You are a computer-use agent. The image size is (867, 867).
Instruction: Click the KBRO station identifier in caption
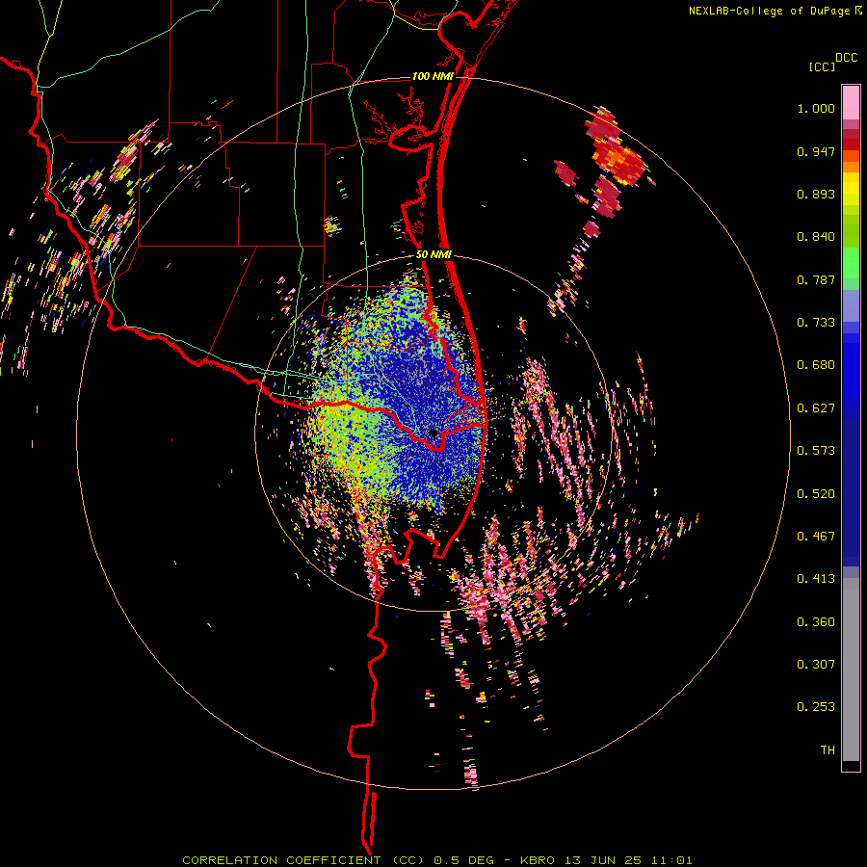point(538,860)
